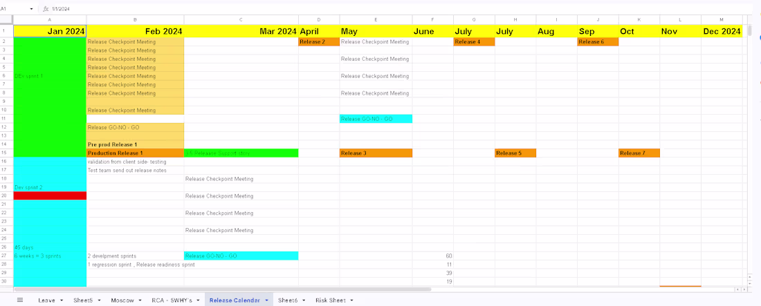Select the Feb 2024 header cell
Image resolution: width=761 pixels, height=306 pixels.
(136, 31)
